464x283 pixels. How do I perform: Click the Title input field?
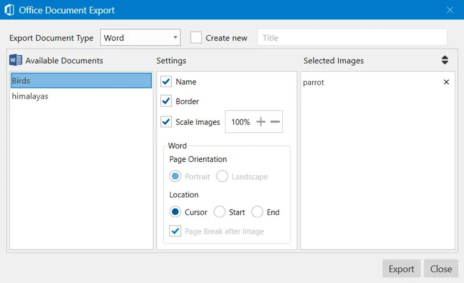pyautogui.click(x=352, y=38)
